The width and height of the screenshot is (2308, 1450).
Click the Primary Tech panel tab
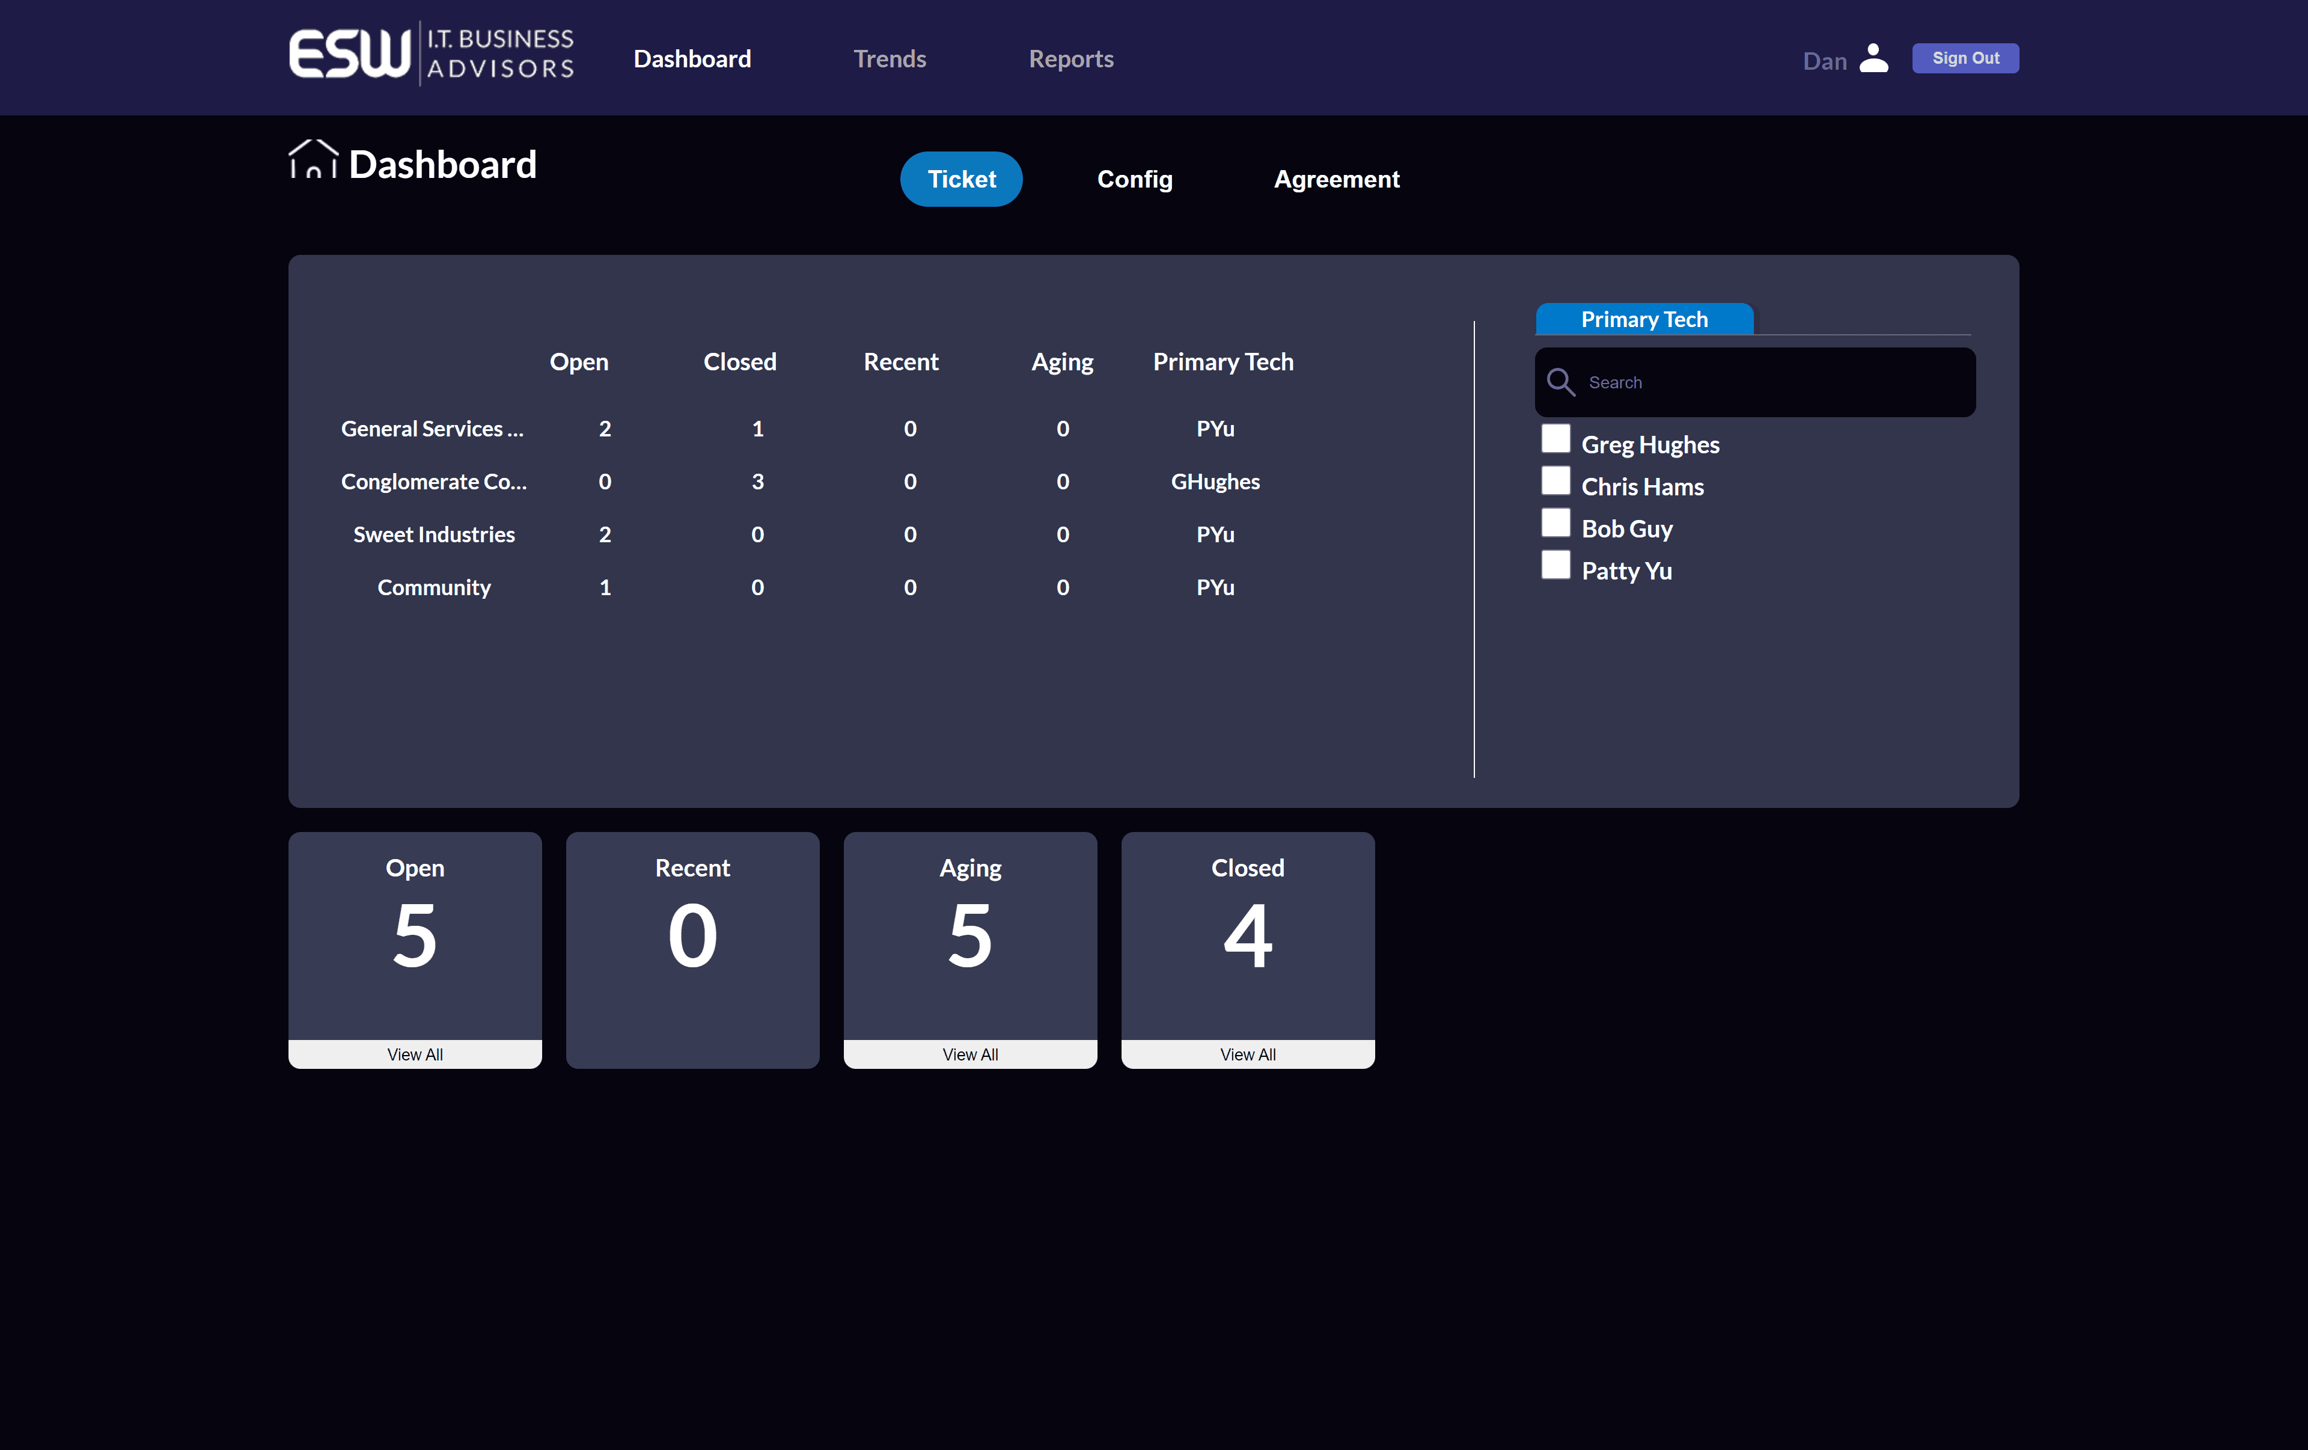click(1644, 319)
